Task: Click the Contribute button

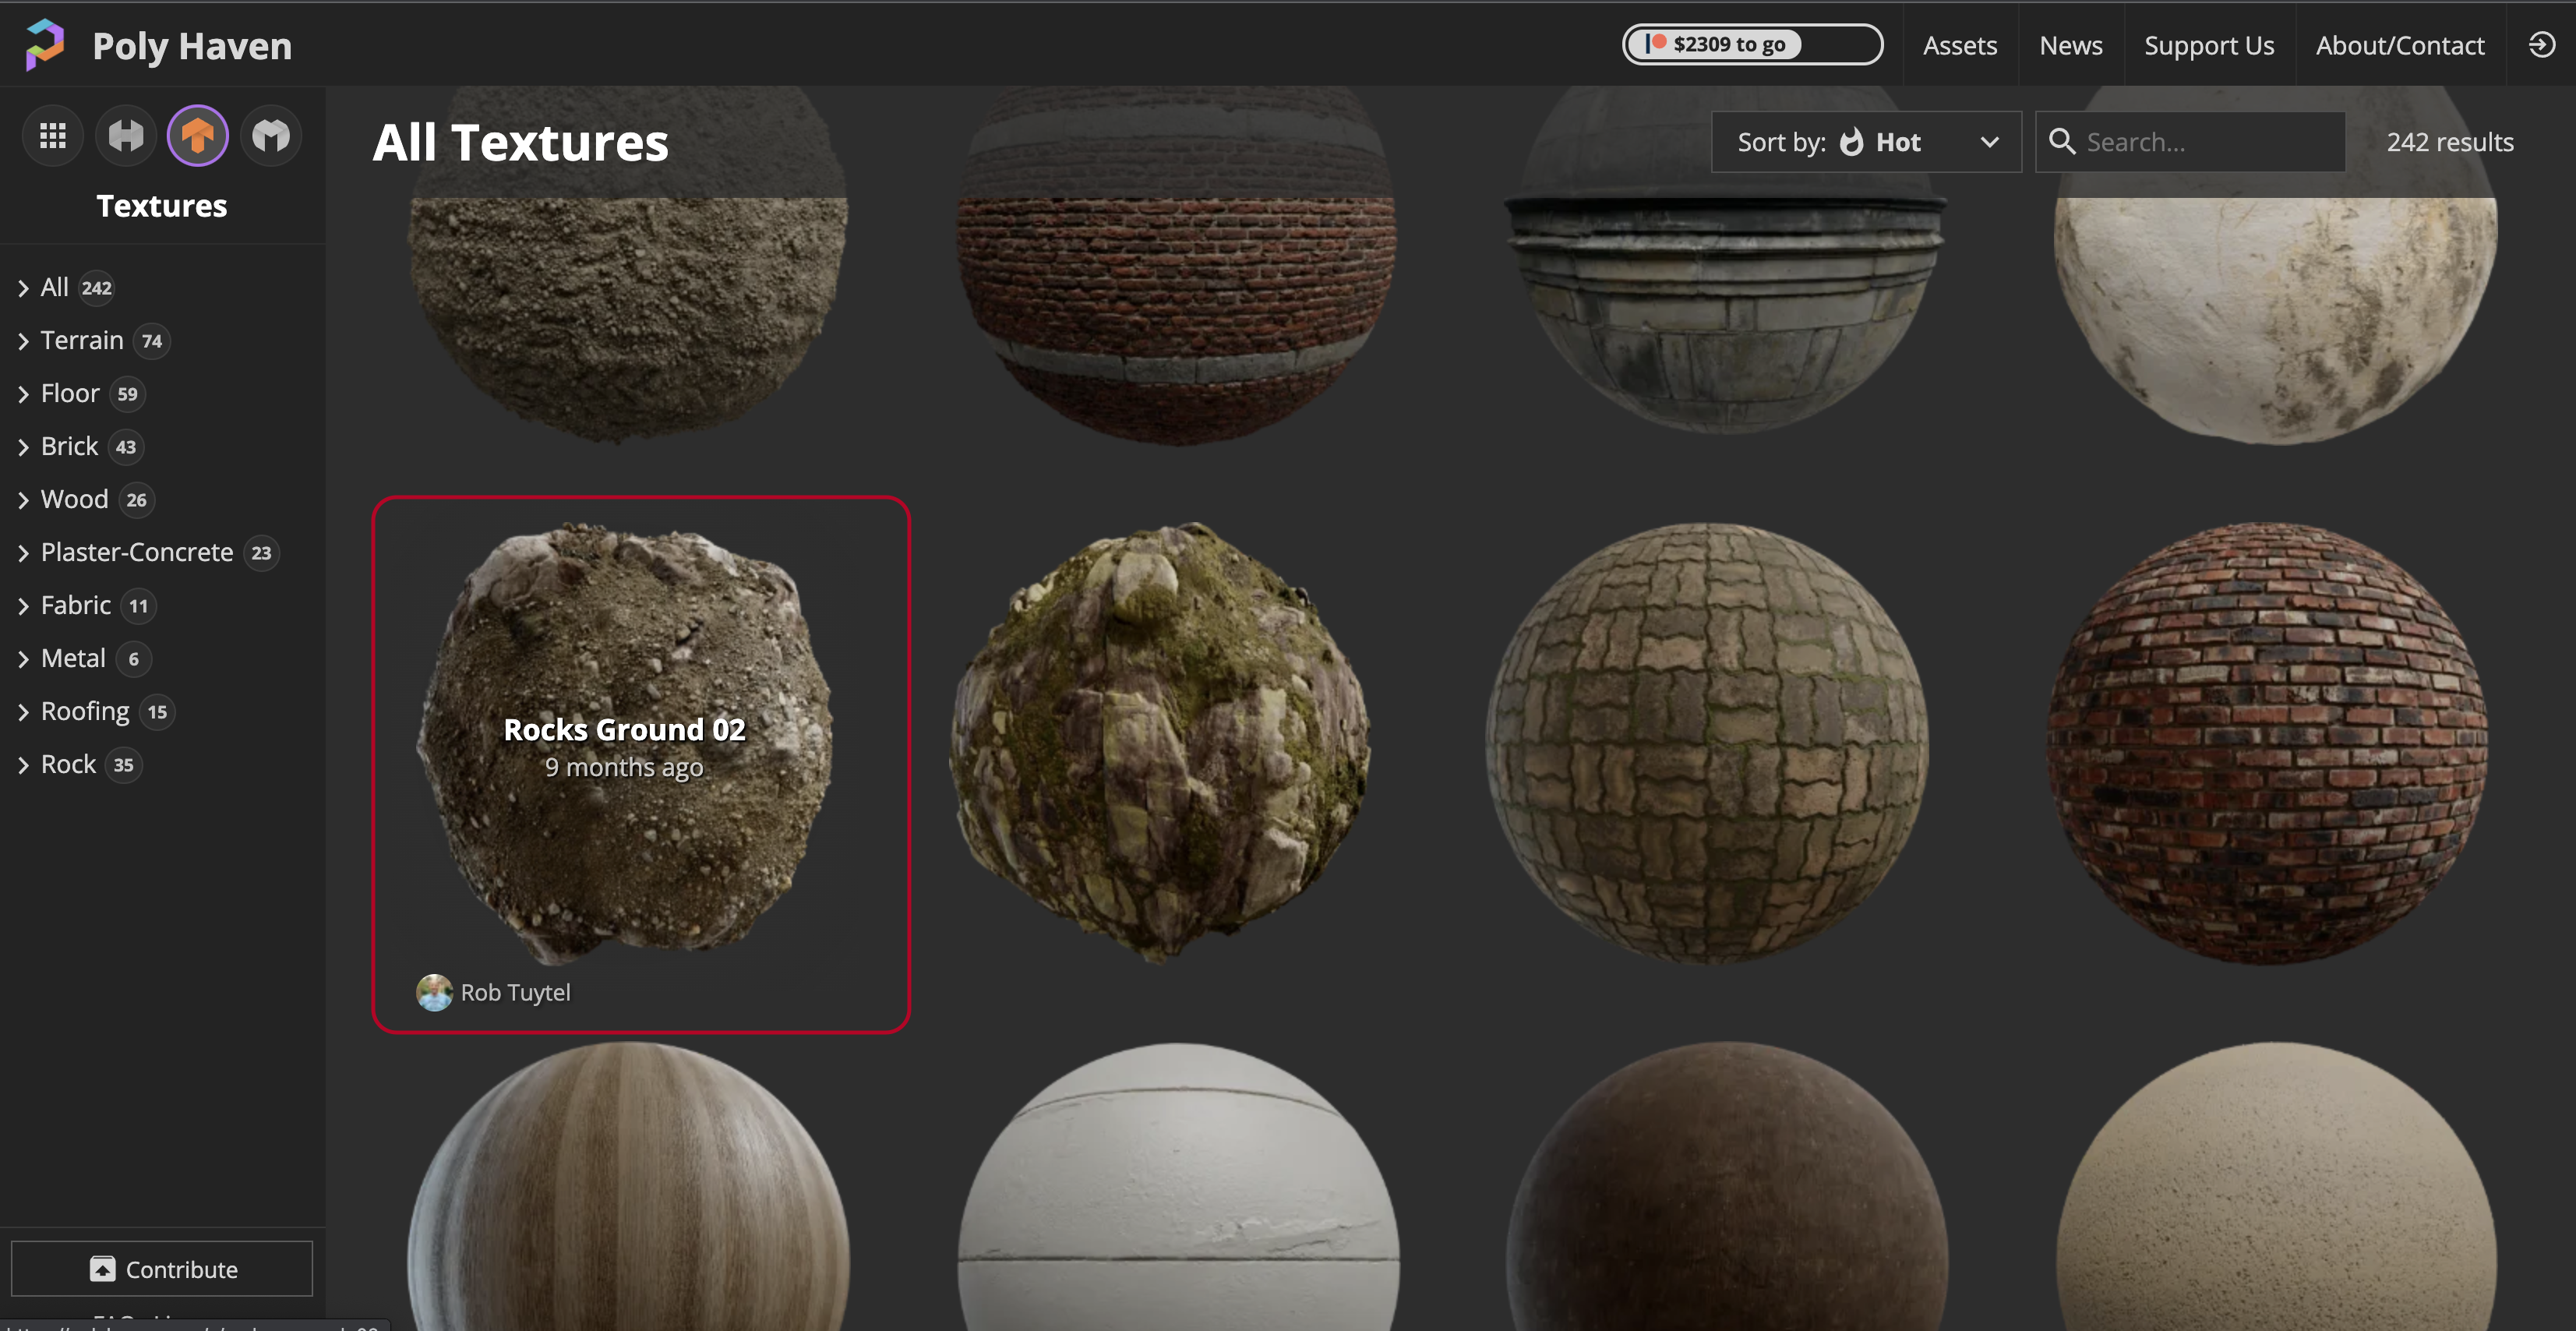Action: point(162,1269)
